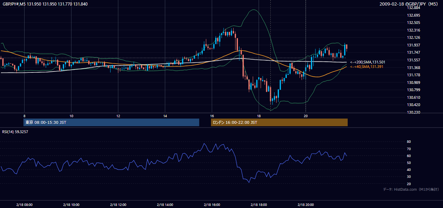Select the 200 SMA 131.501 label
The height and width of the screenshot is (208, 443).
367,62
